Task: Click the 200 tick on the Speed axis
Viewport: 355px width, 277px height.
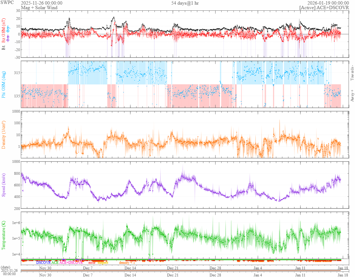Action: pos(17,208)
